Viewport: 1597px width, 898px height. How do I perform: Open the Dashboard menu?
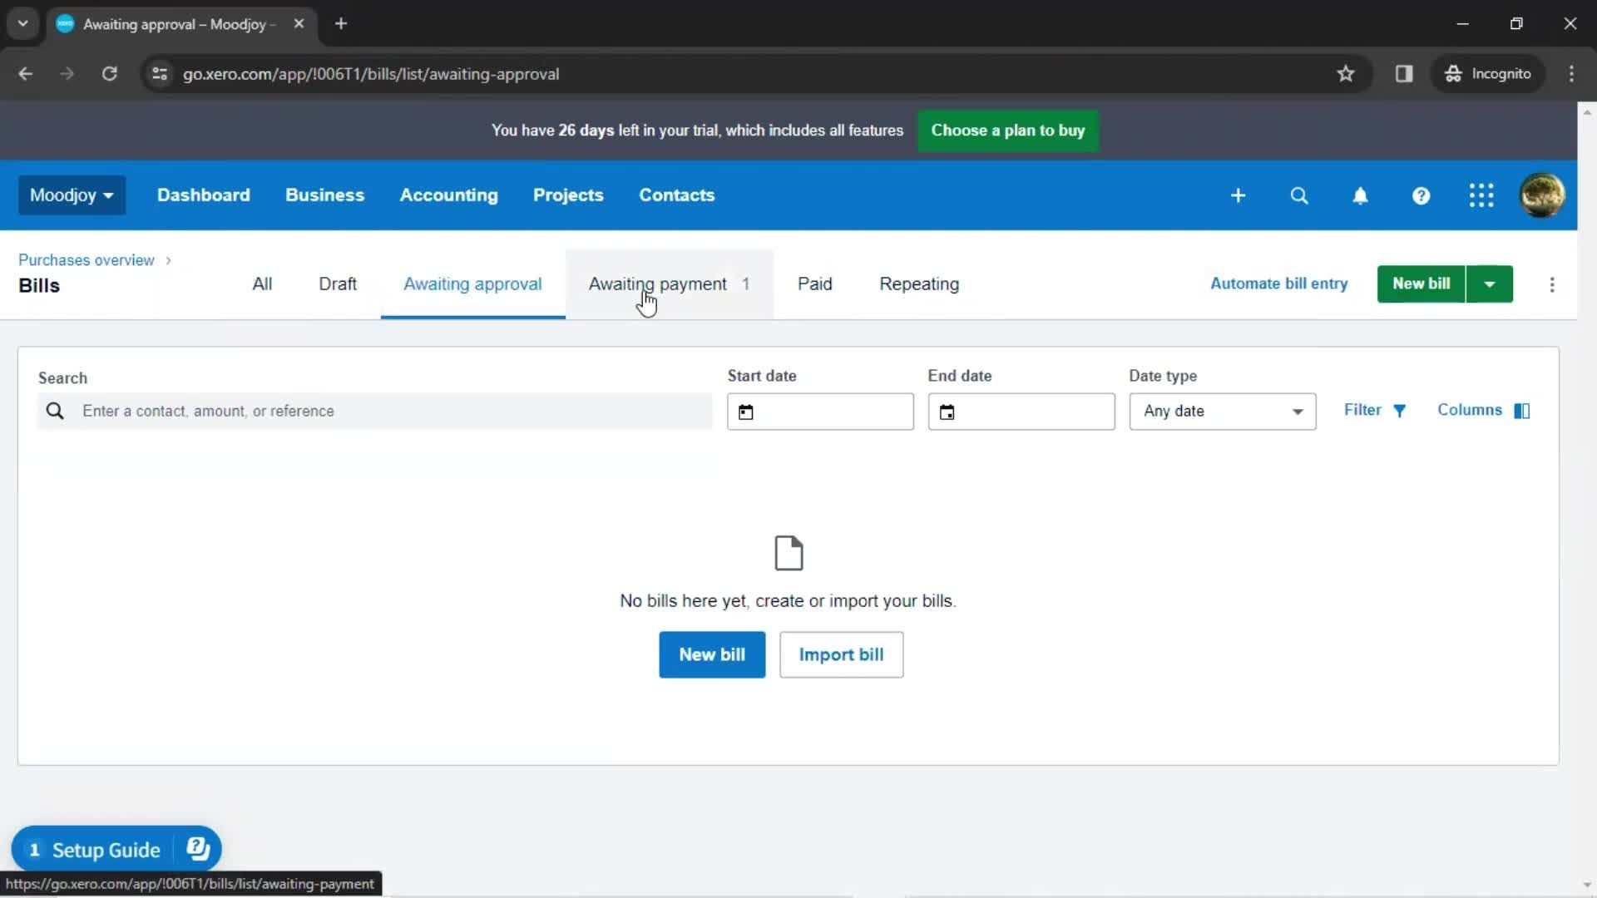point(204,195)
